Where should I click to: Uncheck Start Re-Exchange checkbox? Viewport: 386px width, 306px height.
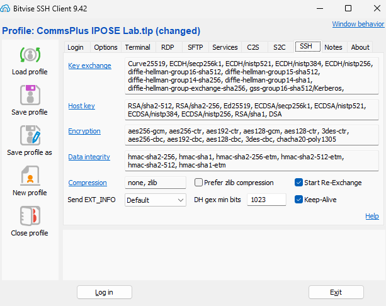pyautogui.click(x=298, y=183)
